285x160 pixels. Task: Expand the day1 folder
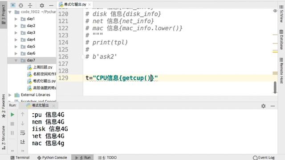point(16,19)
